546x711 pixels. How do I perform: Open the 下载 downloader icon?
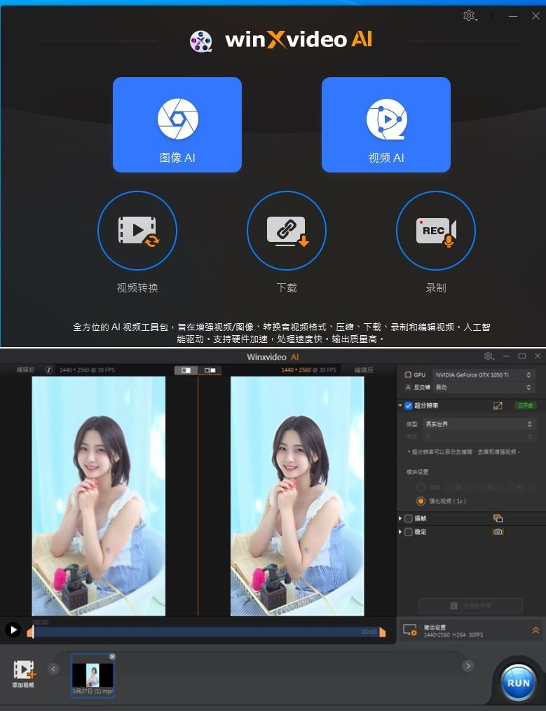click(x=287, y=231)
